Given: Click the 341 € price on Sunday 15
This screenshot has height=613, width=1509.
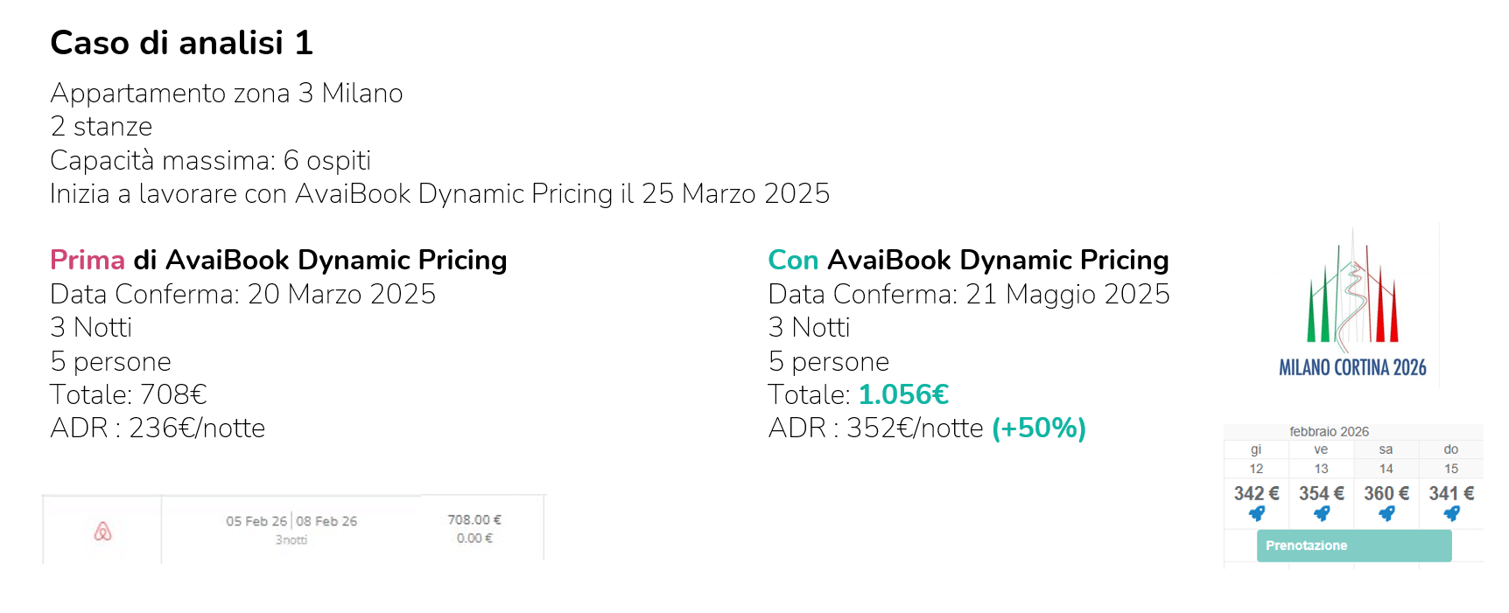Looking at the screenshot, I should [x=1451, y=493].
